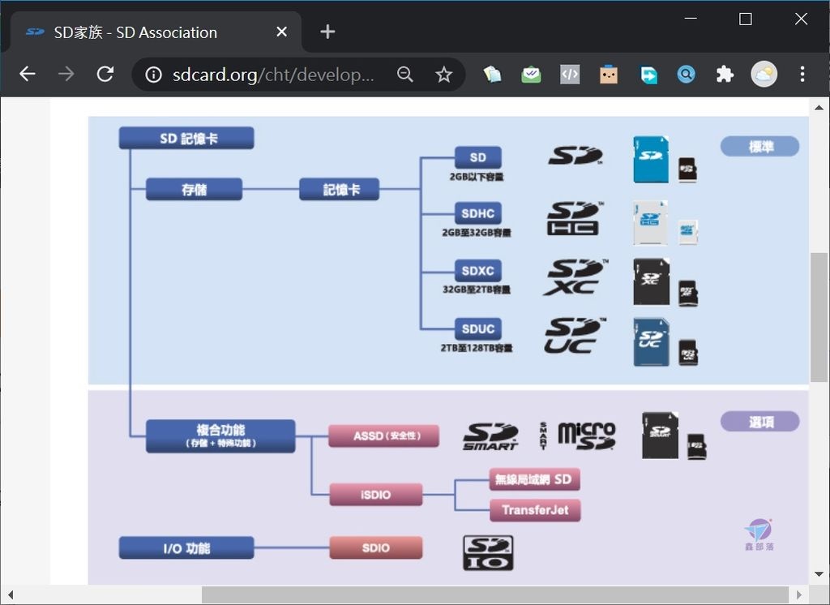Click the black SDXC card image
830x605 pixels.
pos(652,282)
